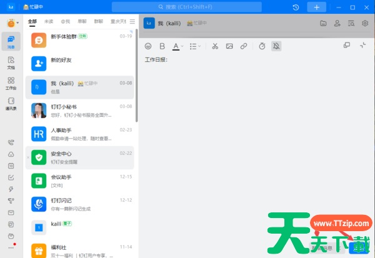Open the calendar icon in sidebar
The height and width of the screenshot is (258, 375).
tap(11, 166)
